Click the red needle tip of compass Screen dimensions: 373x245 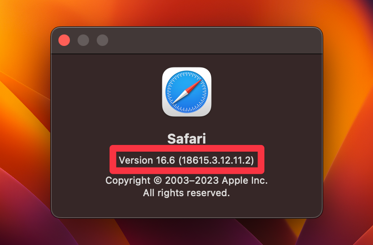(x=195, y=85)
